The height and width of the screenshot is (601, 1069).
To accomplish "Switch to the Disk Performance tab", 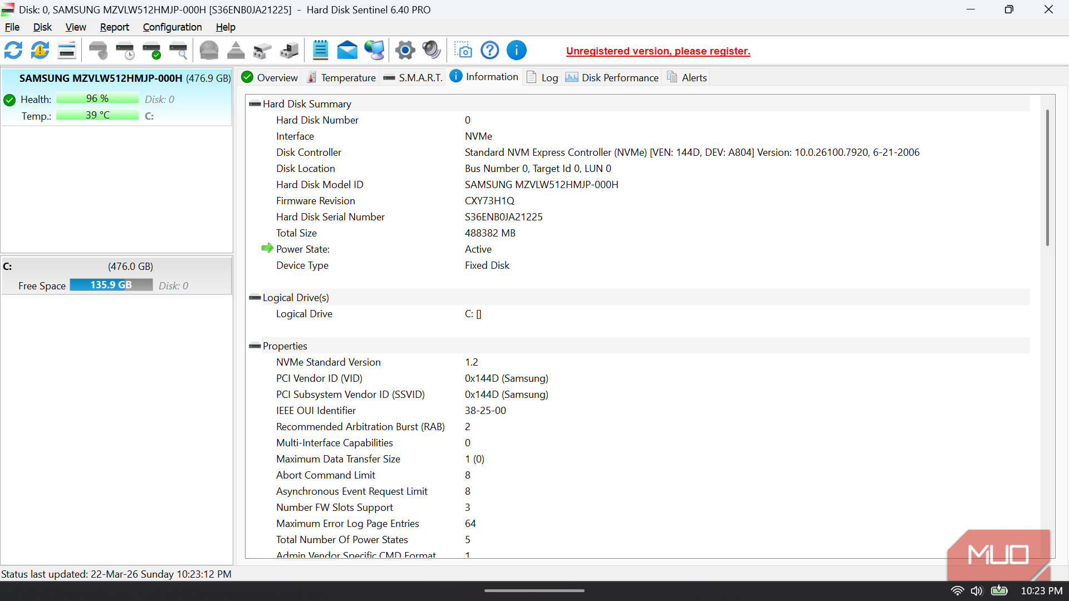I will click(612, 78).
